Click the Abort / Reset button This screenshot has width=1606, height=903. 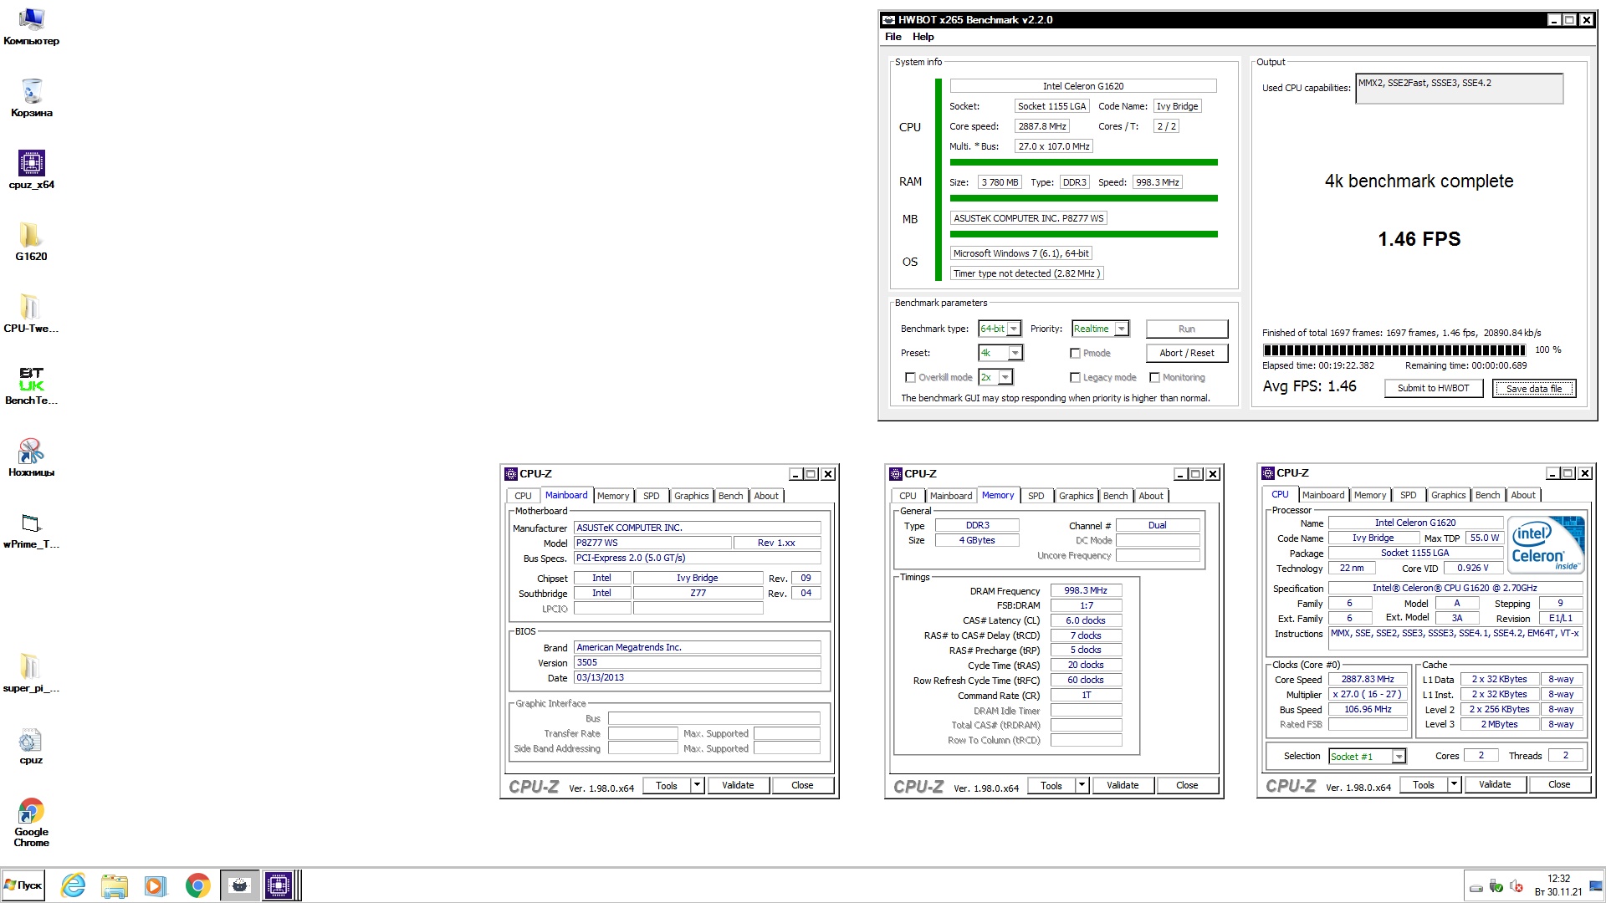[x=1186, y=354]
